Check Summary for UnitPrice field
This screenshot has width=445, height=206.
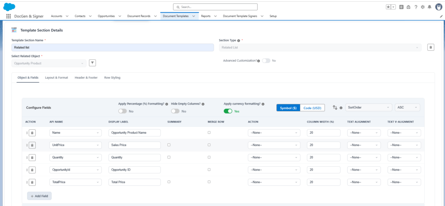pos(169,145)
